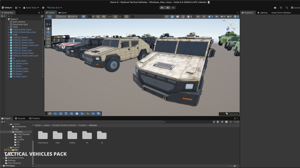Toggle the orientation overlay globe button

50,113
